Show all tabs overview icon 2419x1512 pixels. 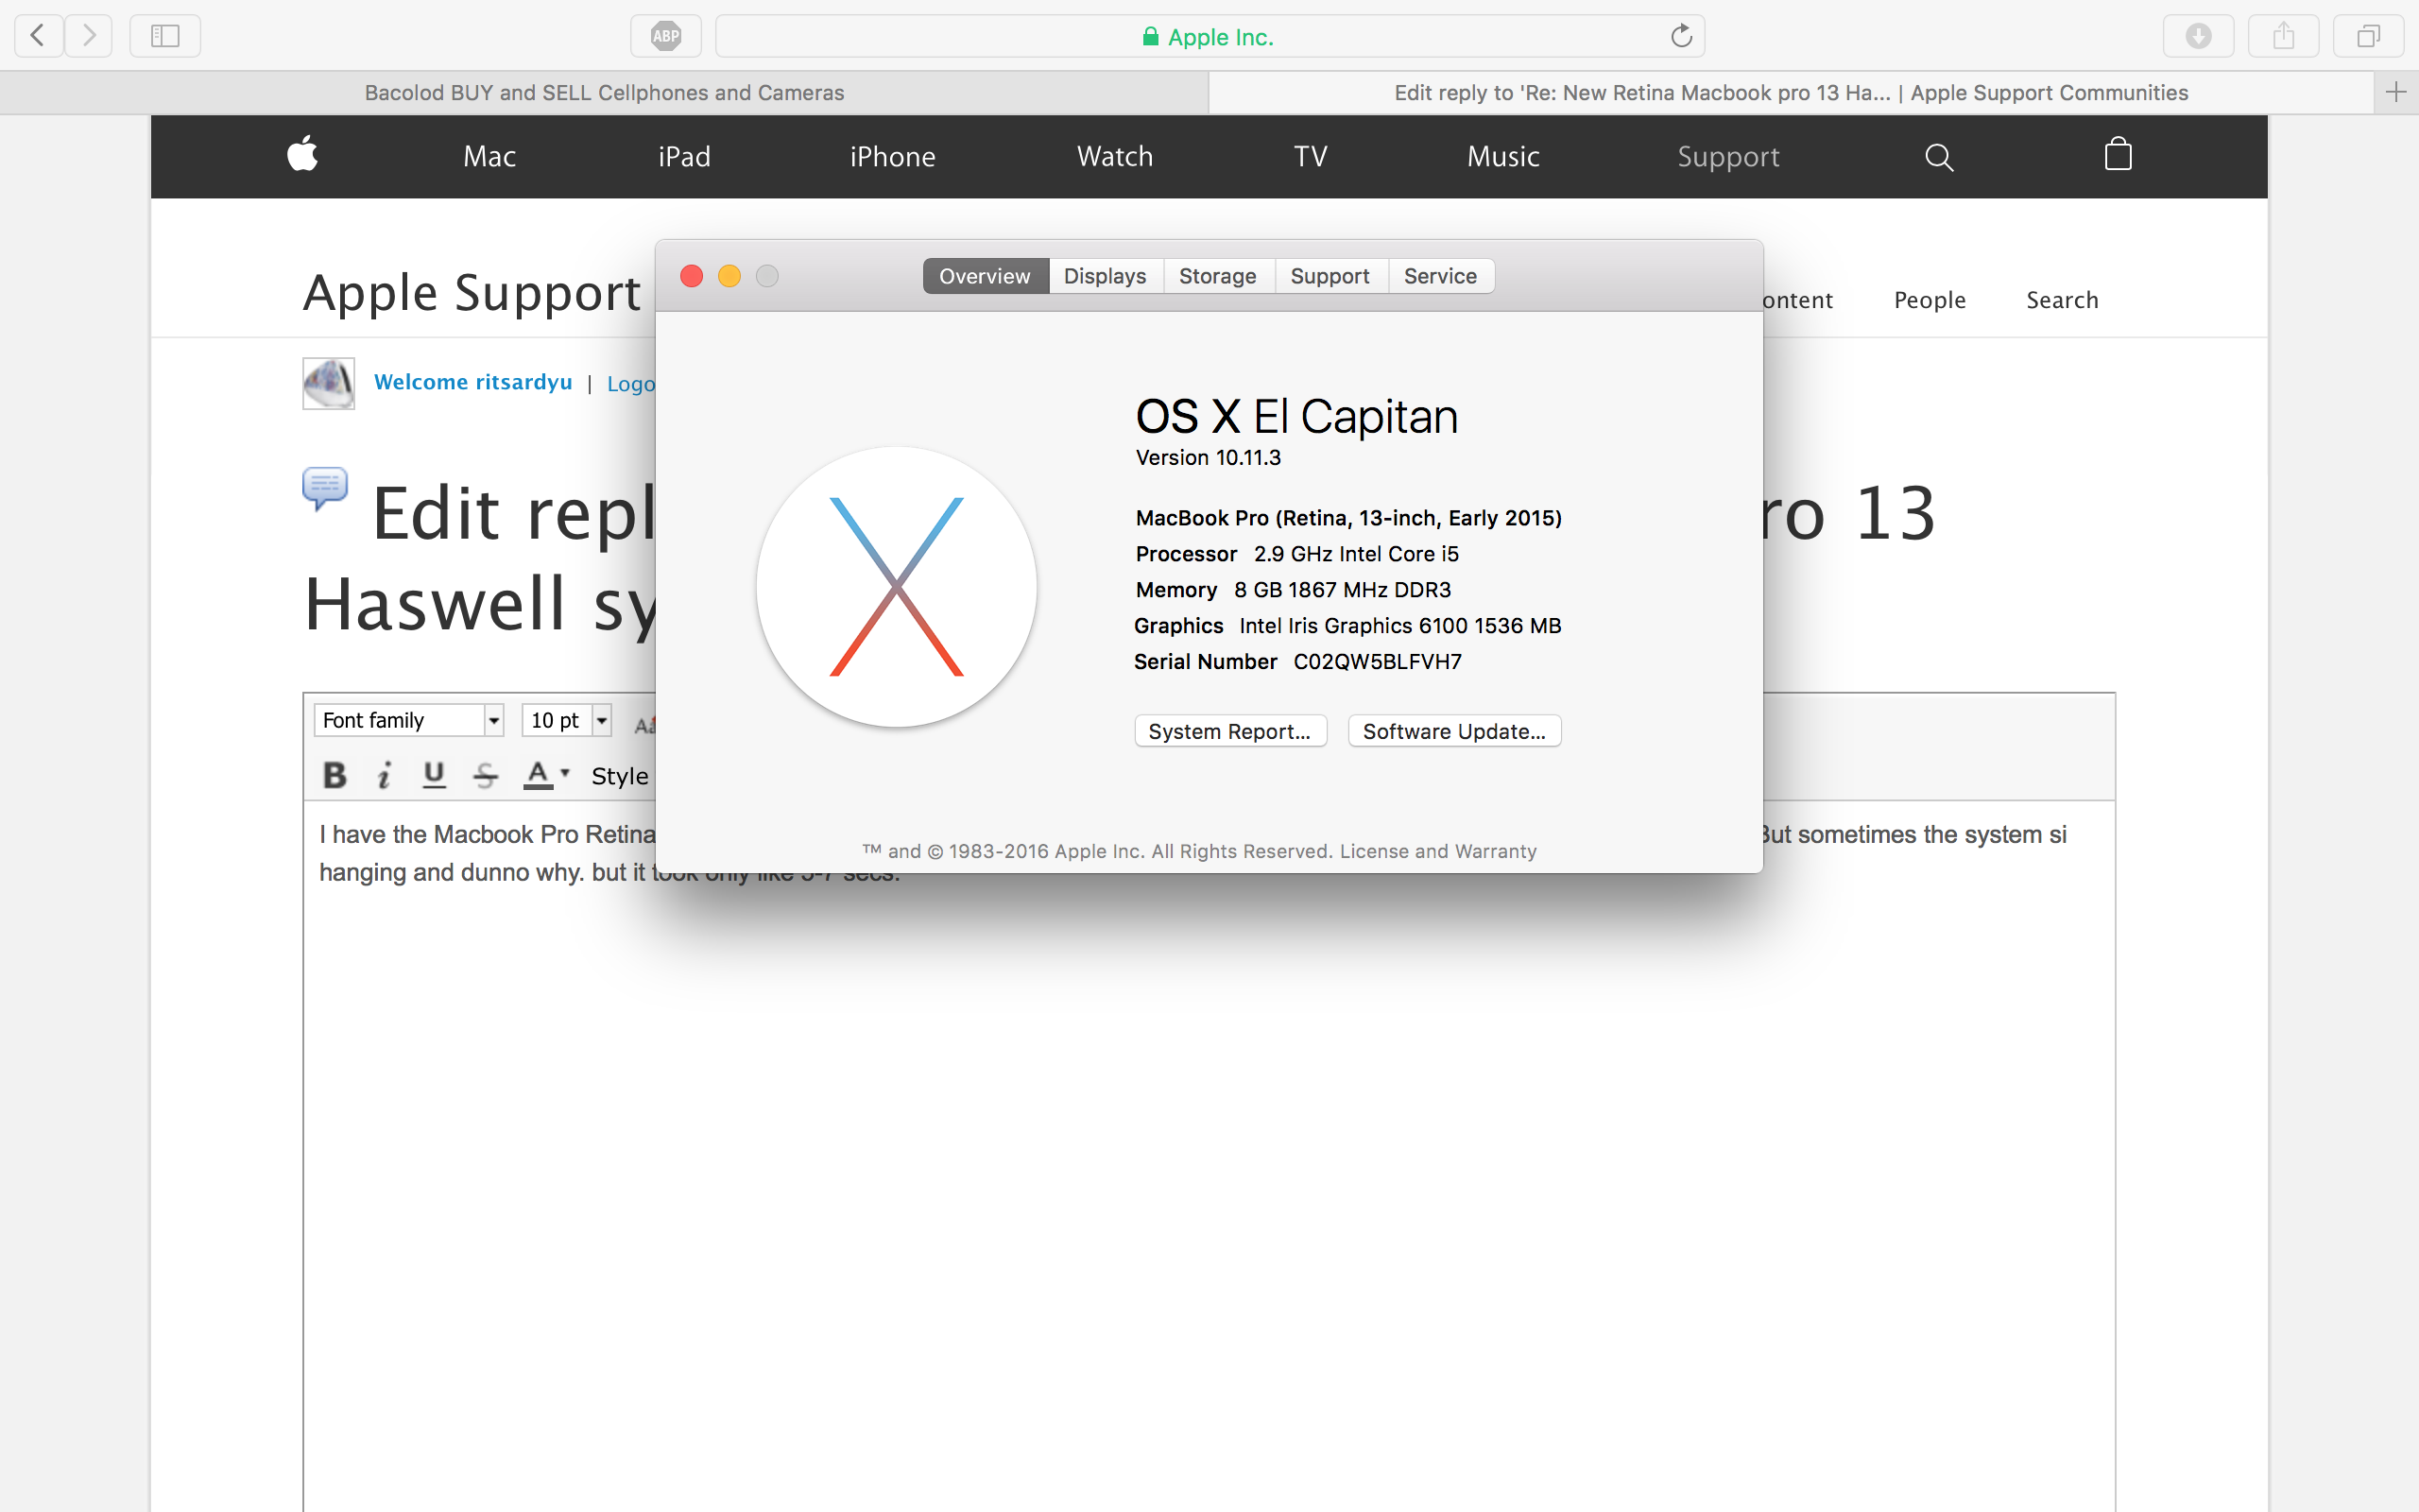click(2368, 37)
